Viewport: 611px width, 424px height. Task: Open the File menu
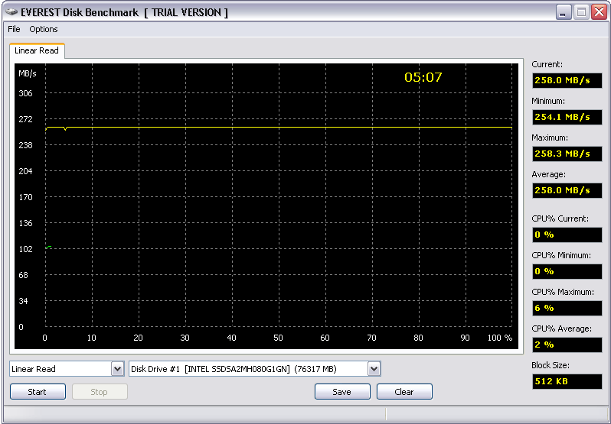(x=14, y=29)
